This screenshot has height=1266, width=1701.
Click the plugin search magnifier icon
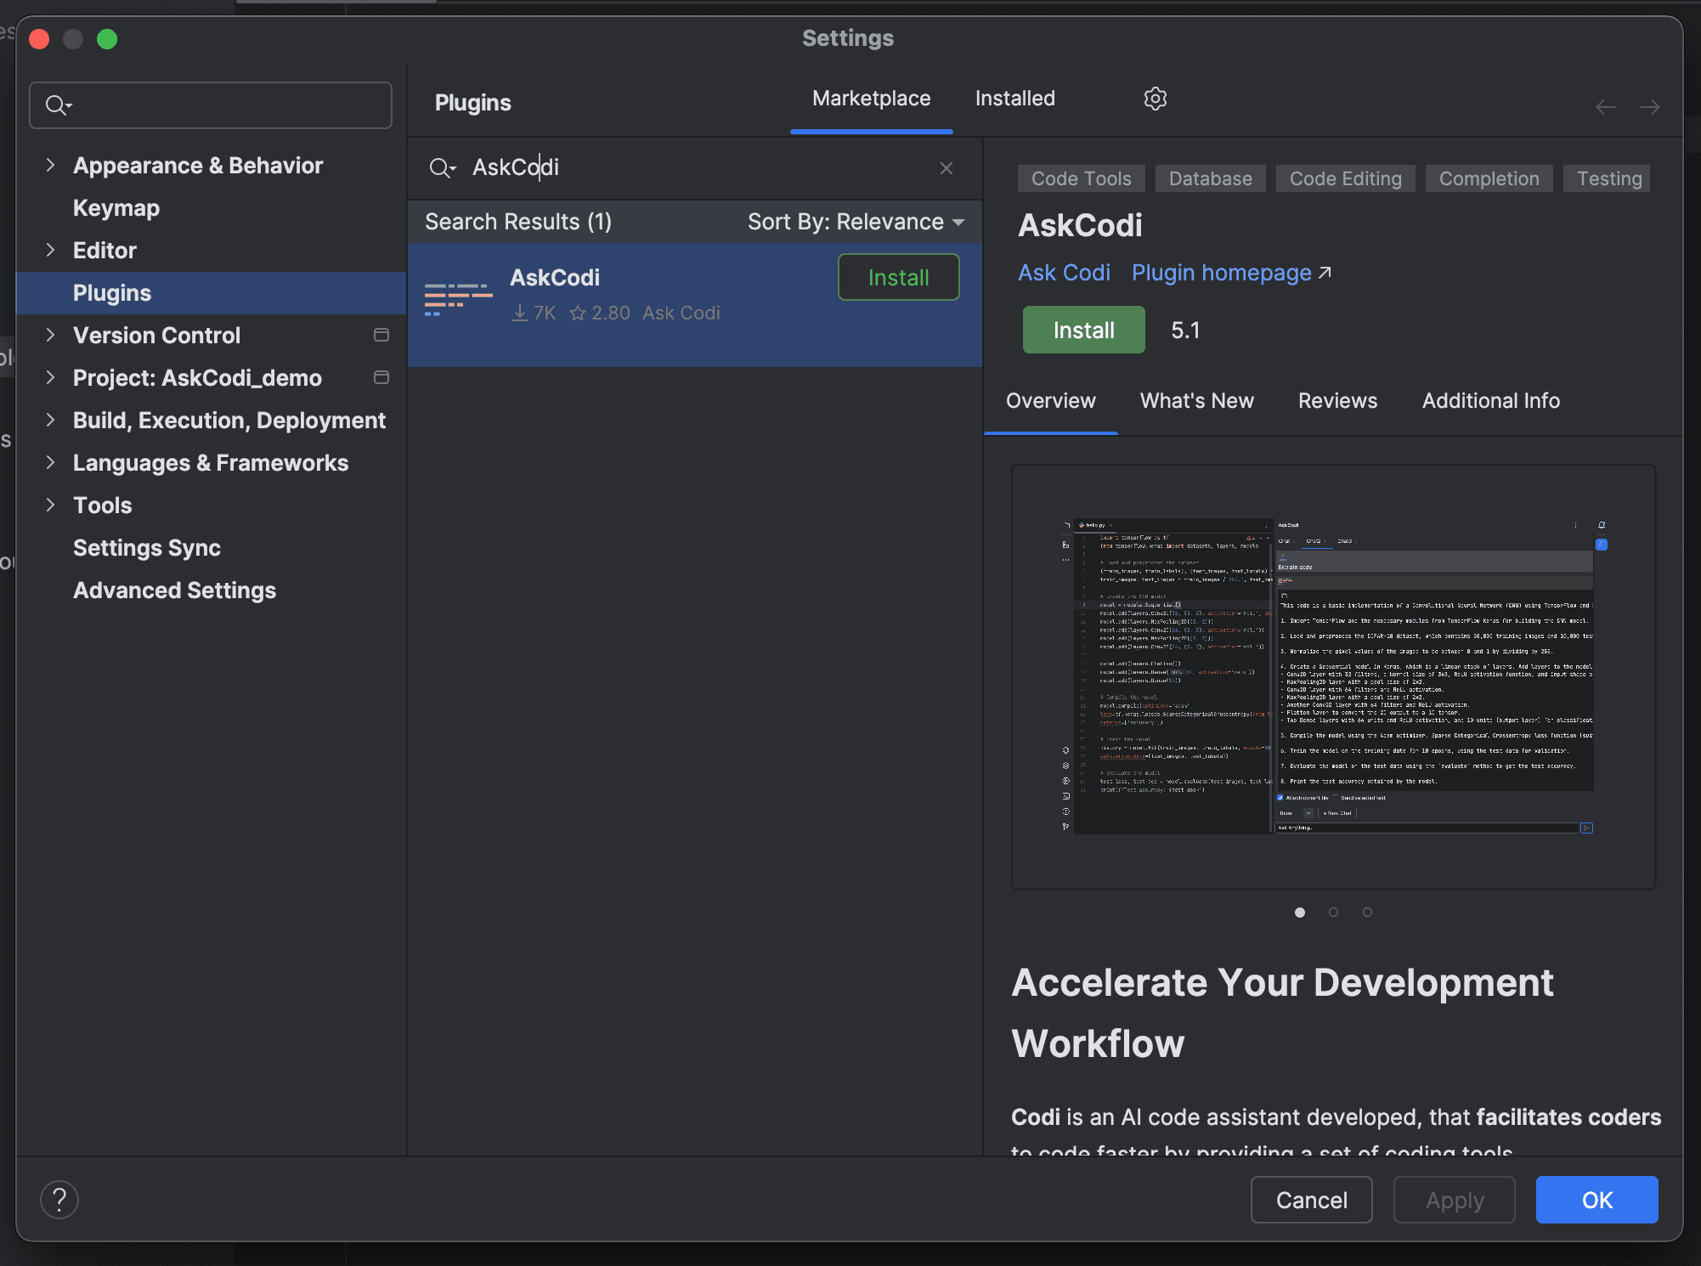click(442, 168)
